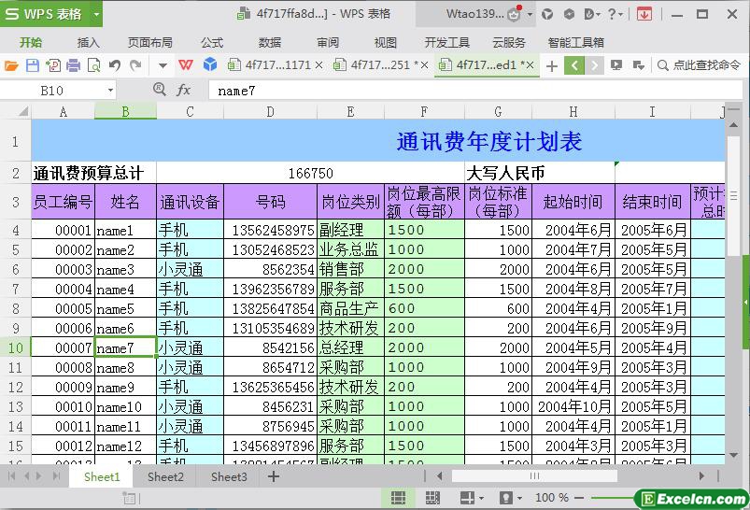Open the 公式 ribbon tab

tap(212, 42)
